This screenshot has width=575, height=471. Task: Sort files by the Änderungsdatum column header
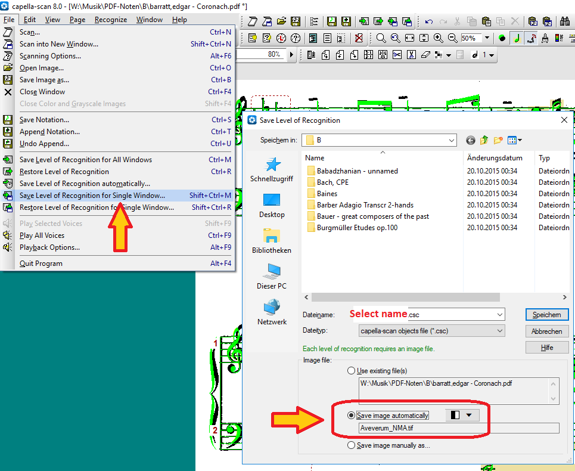pos(499,158)
